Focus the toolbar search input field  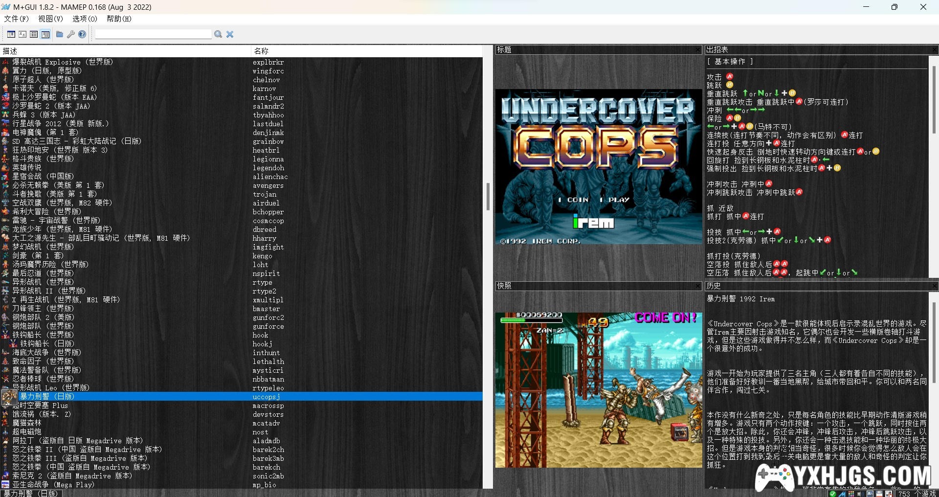[154, 34]
